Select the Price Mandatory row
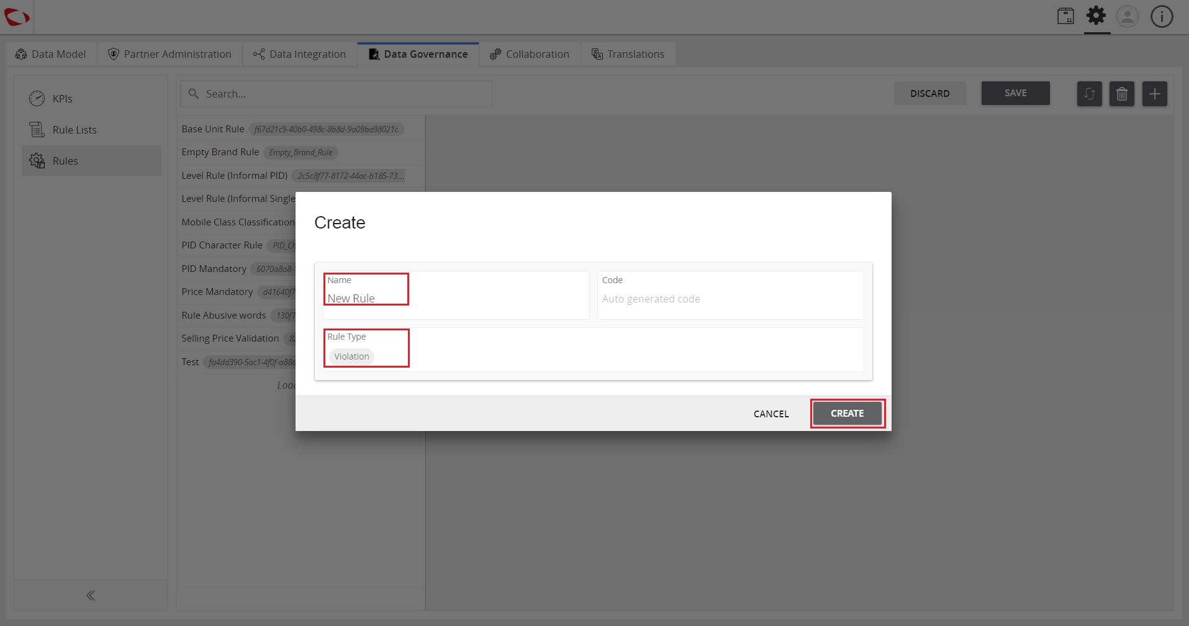Image resolution: width=1189 pixels, height=626 pixels. click(x=237, y=292)
